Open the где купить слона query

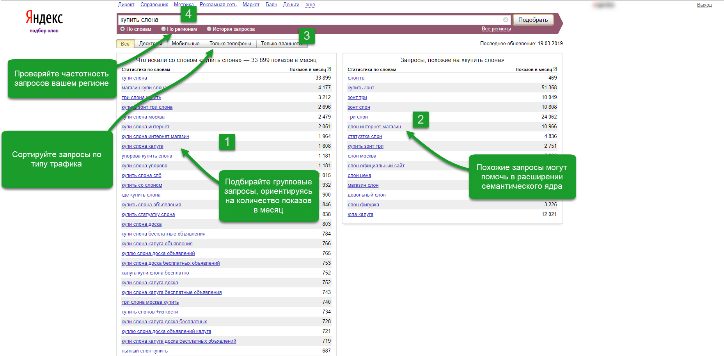point(141,195)
